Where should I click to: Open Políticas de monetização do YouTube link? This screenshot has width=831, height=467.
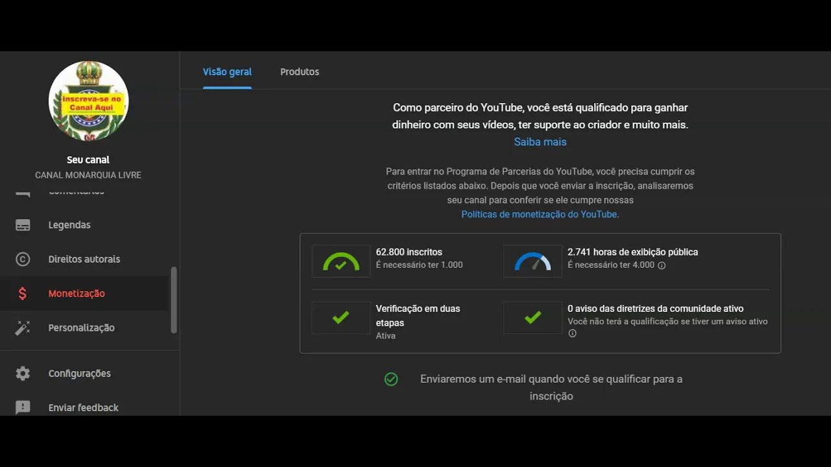[x=539, y=214]
